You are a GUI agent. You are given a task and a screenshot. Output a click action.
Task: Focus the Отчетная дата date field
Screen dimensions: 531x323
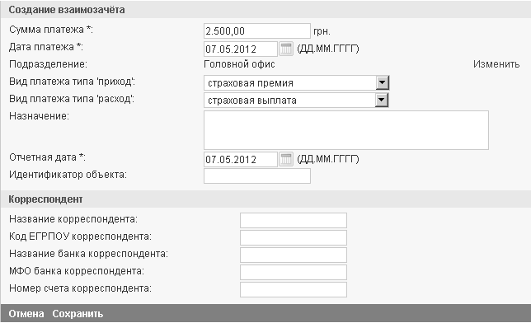pos(241,159)
